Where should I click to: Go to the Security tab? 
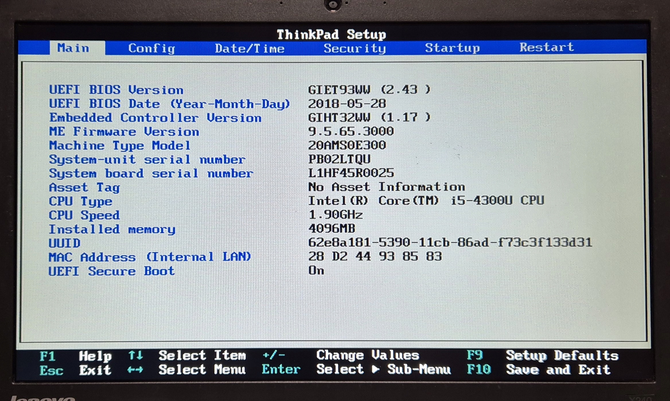[x=355, y=48]
